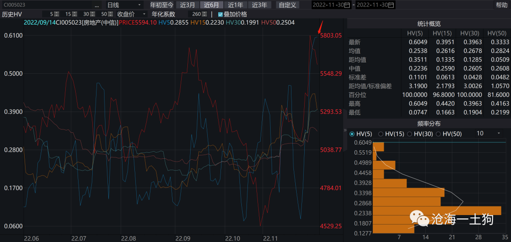Click the 自定义 custom range button
The width and height of the screenshot is (511, 242).
tap(287, 5)
